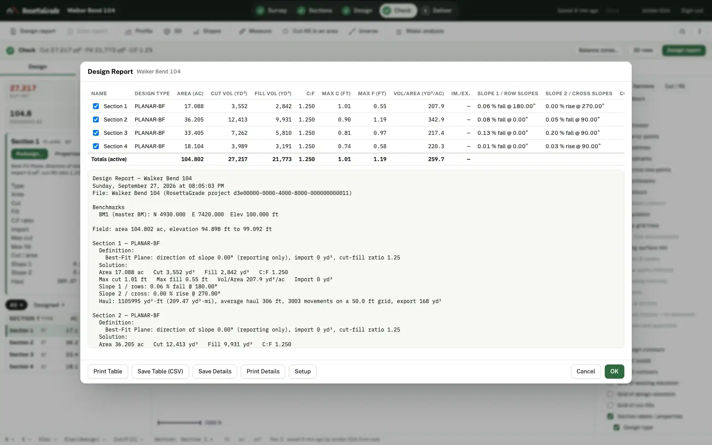
Task: Click the Water analysis tool in background toolbar
Action: (x=420, y=31)
